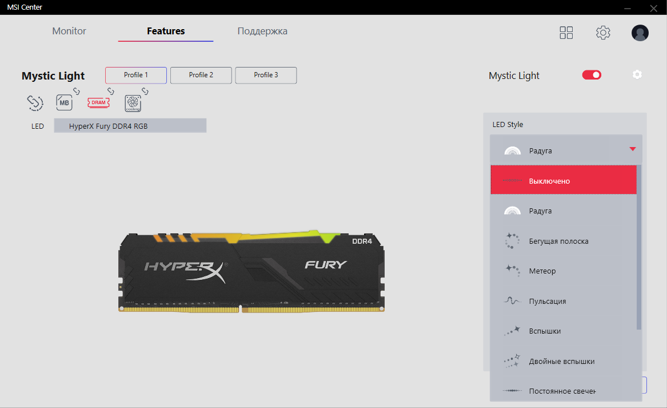
Task: Open Mystic Light gear settings
Action: pyautogui.click(x=637, y=74)
